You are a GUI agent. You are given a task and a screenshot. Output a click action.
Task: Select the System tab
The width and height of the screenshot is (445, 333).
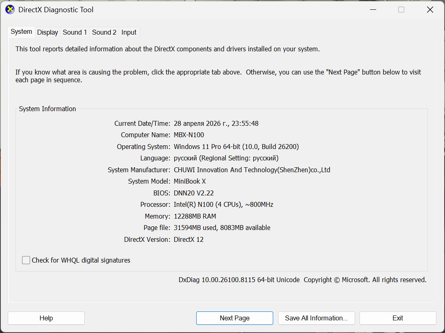point(21,31)
